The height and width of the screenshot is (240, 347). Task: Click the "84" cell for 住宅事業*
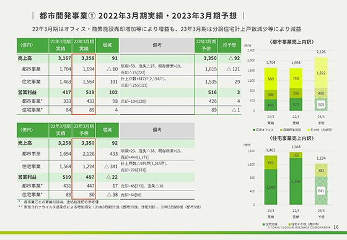[x=68, y=110]
